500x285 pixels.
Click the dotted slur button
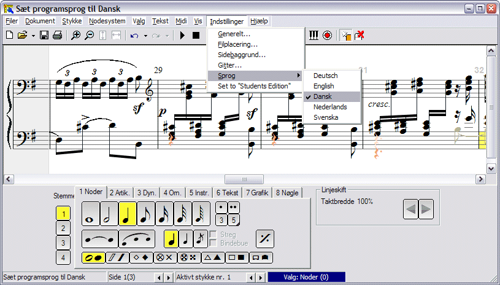coord(137,239)
